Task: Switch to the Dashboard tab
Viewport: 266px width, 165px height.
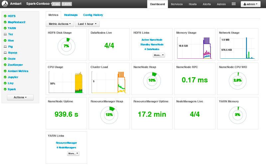Action: tap(157, 4)
